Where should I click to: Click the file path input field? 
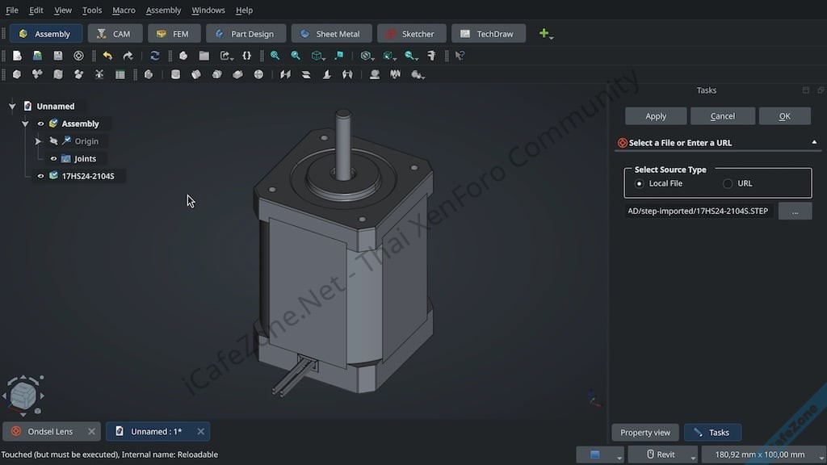[x=699, y=211]
